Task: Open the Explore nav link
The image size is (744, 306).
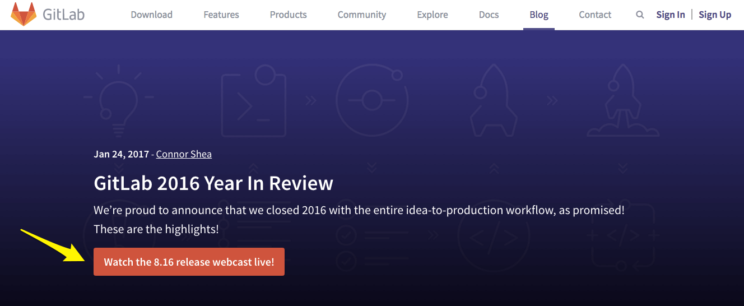Action: [x=433, y=15]
